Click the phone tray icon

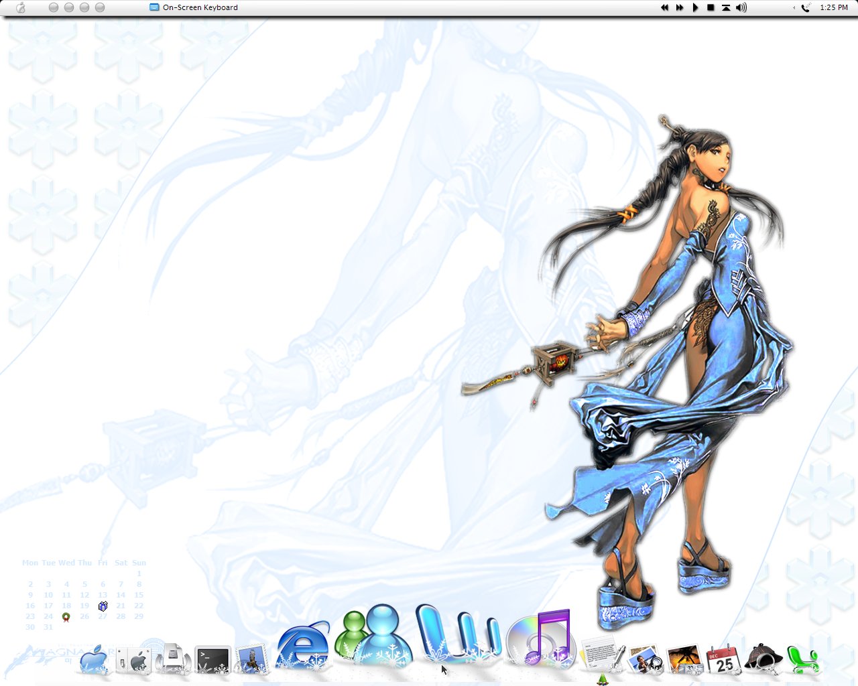(805, 7)
